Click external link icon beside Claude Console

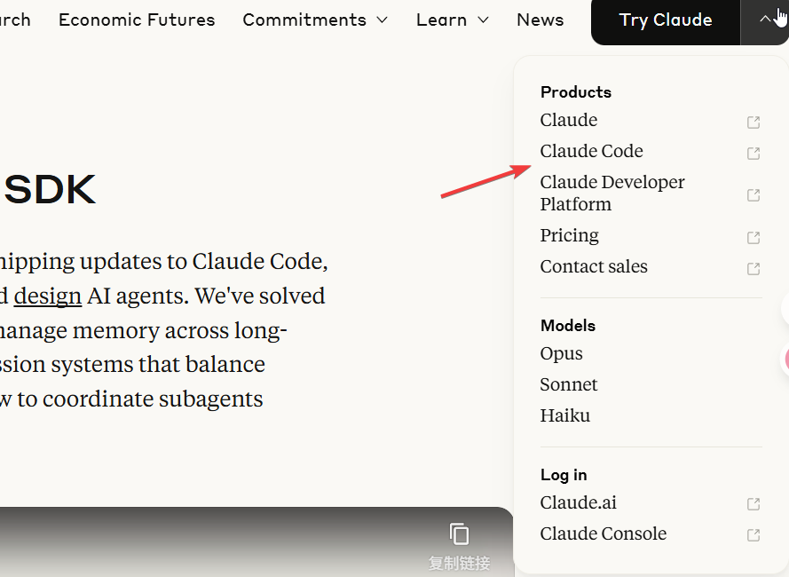[753, 535]
